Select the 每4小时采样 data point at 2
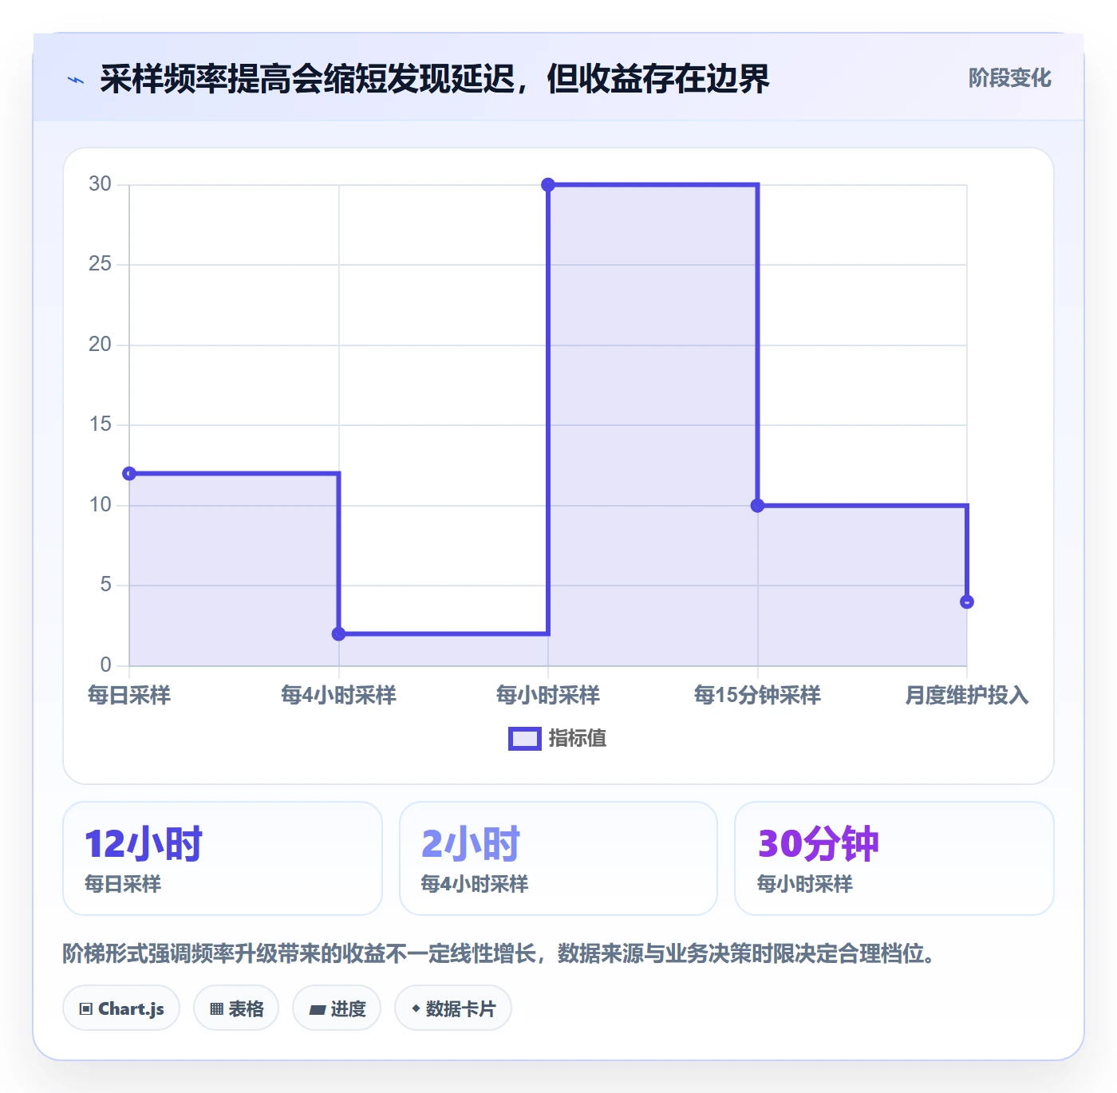The image size is (1117, 1093). 338,634
